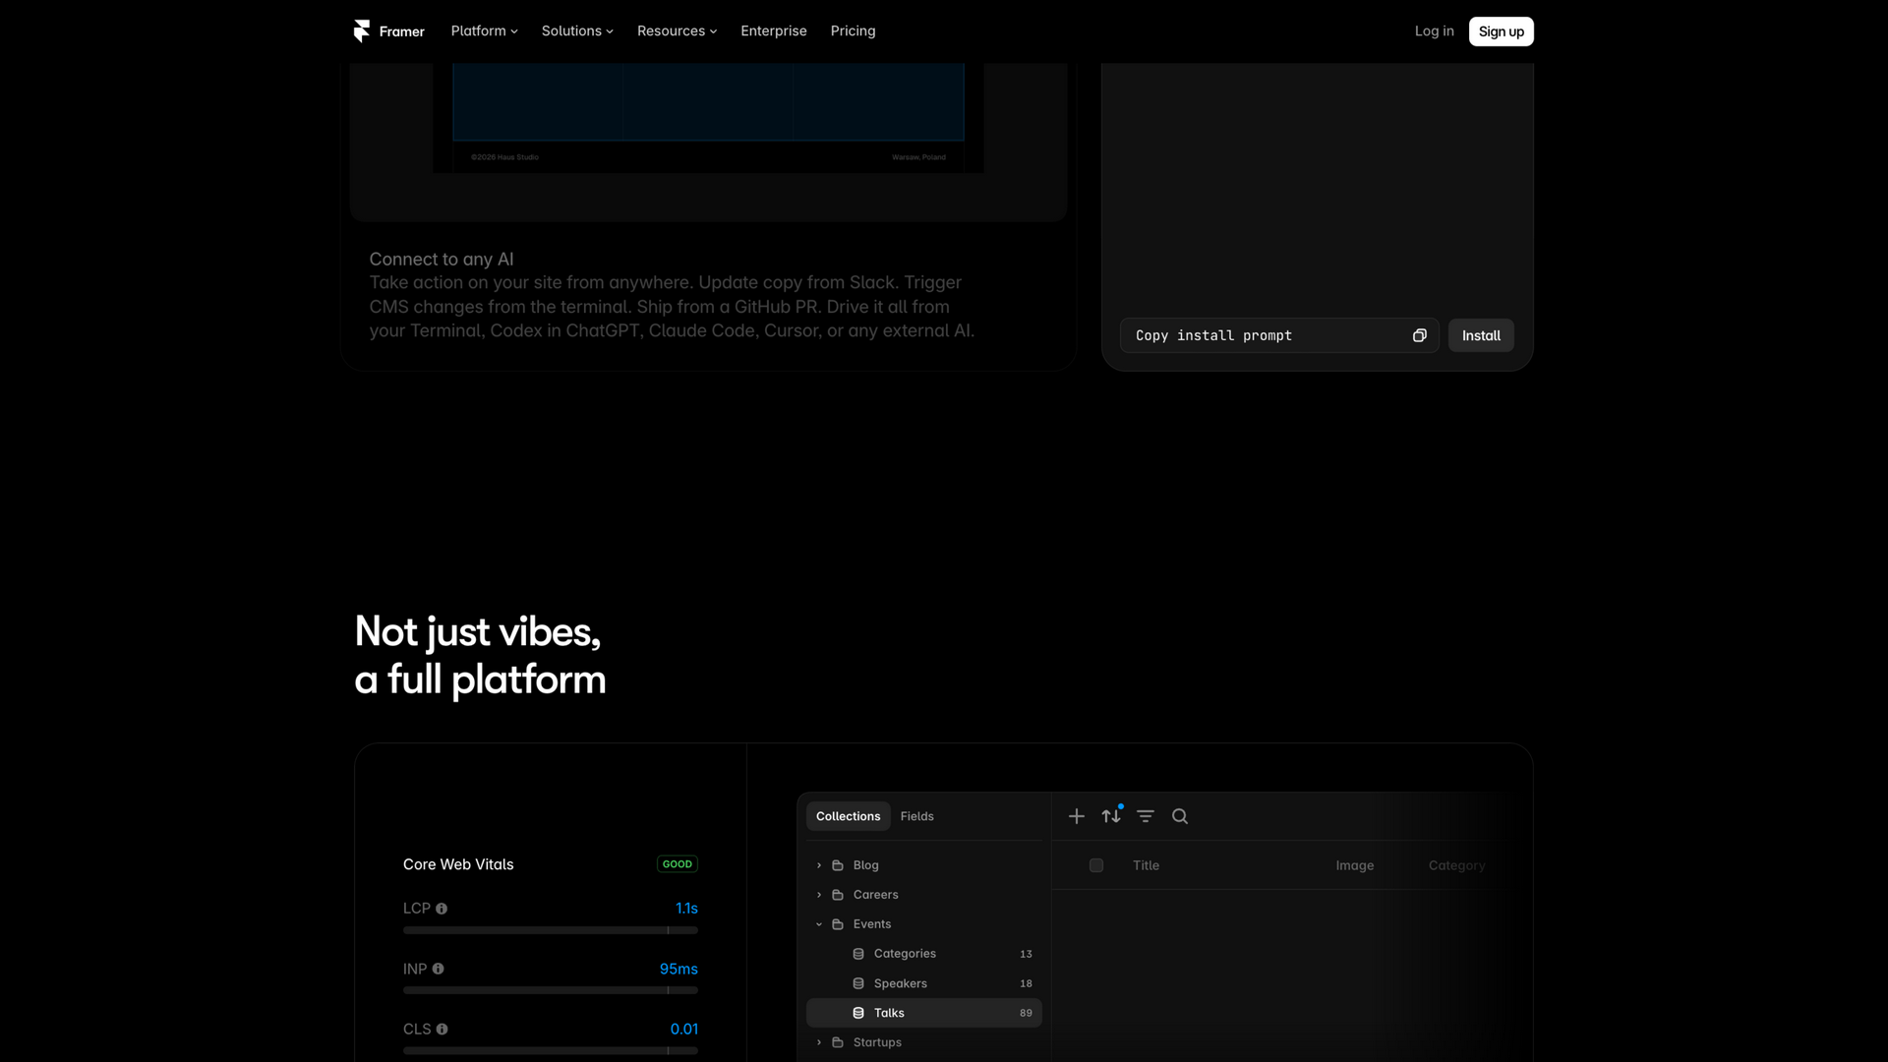The image size is (1888, 1062).
Task: Toggle the select-all checkbox beside Title
Action: (1096, 865)
